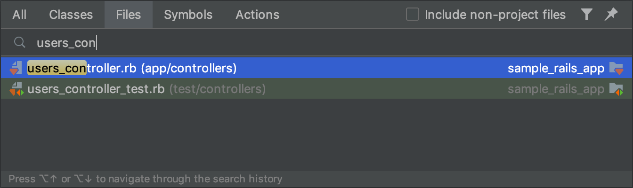Click the filter funnel icon
The width and height of the screenshot is (633, 188).
pos(586,15)
